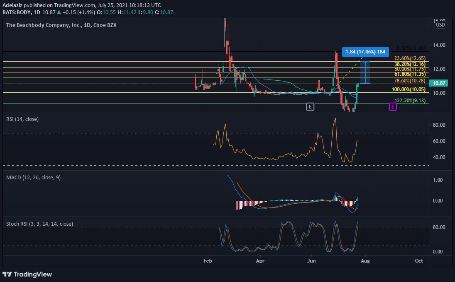Click the 127.20%(9.13) Fibonacci label
Image resolution: width=455 pixels, height=282 pixels.
pos(410,101)
